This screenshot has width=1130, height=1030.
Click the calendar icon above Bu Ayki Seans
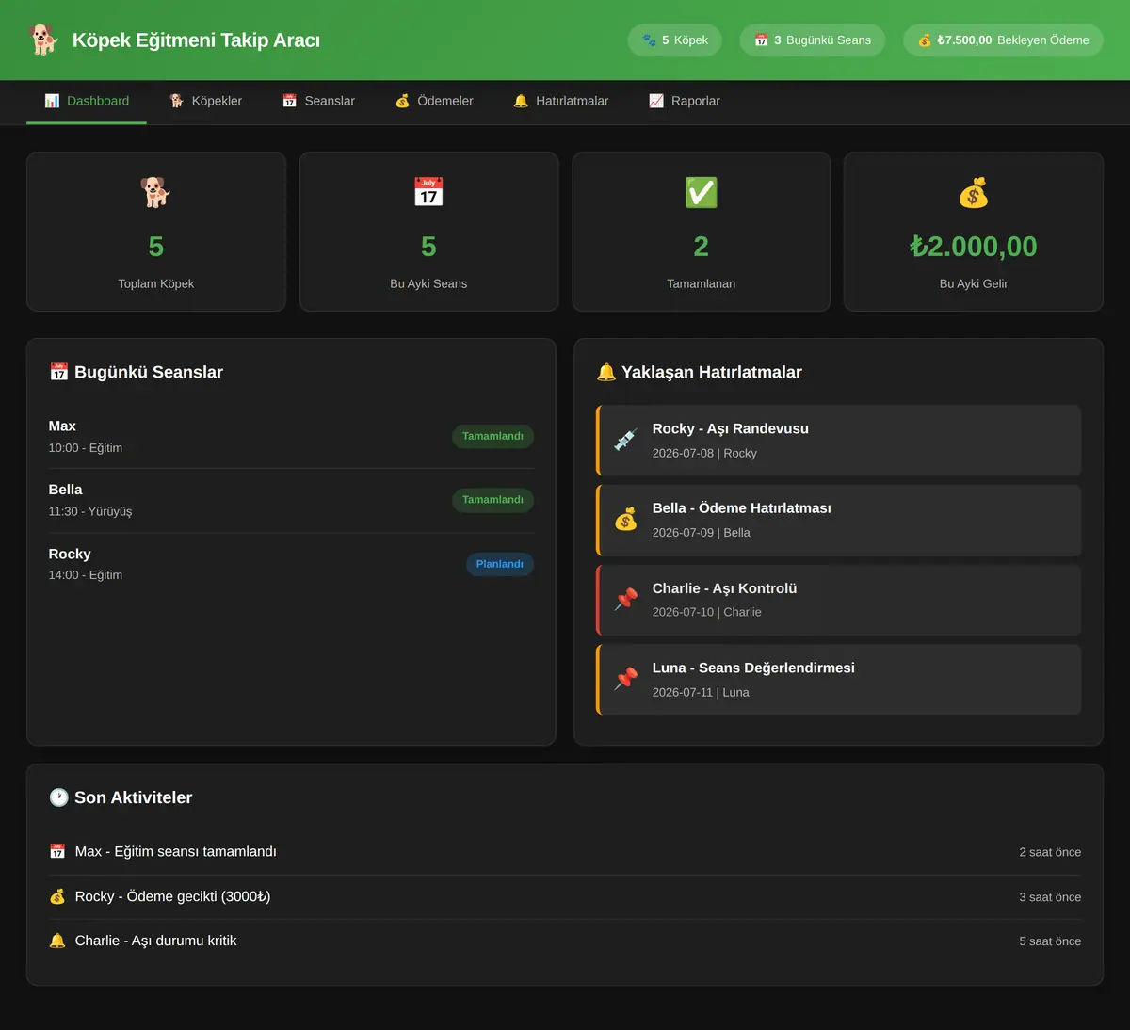(x=428, y=192)
